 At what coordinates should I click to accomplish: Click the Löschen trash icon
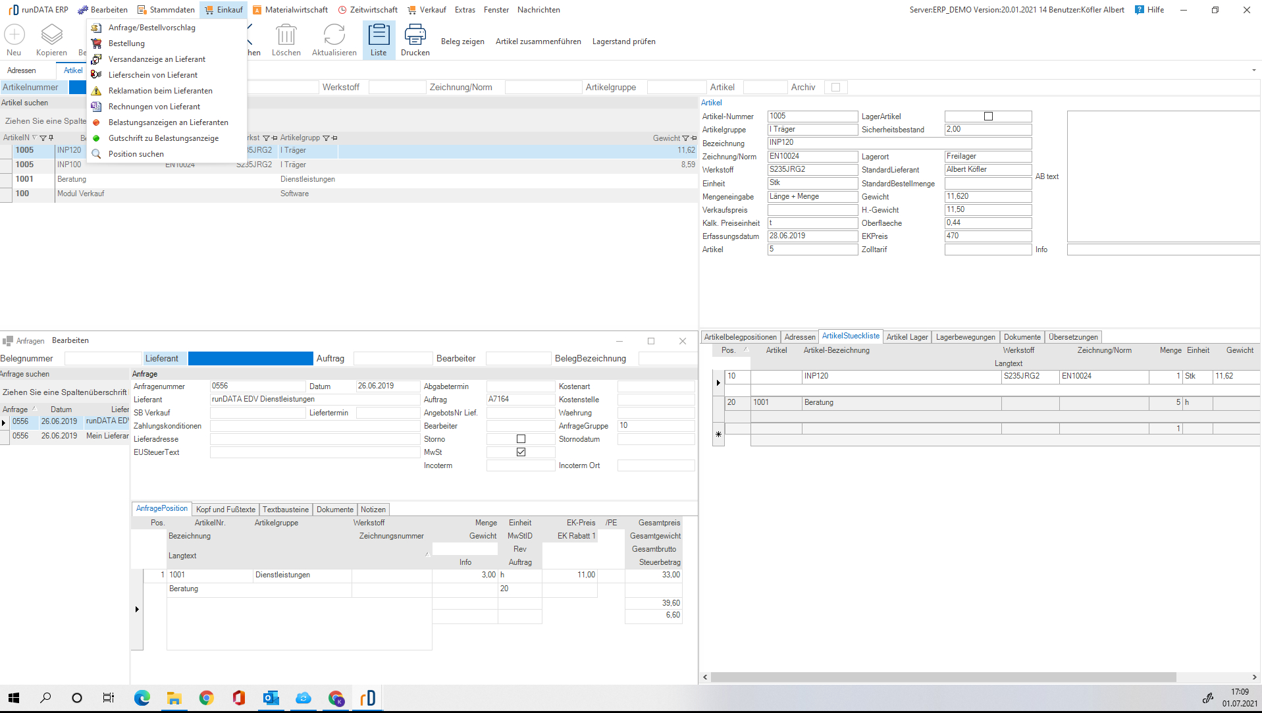pyautogui.click(x=286, y=34)
